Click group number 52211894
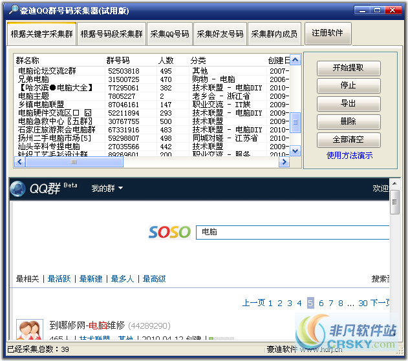The width and height of the screenshot is (408, 361). tap(123, 113)
